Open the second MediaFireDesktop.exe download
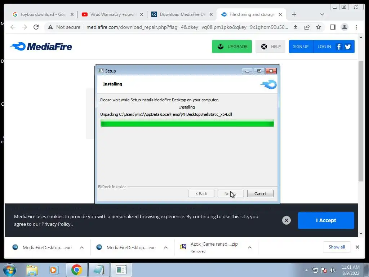This screenshot has height=277, width=369. 126,247
